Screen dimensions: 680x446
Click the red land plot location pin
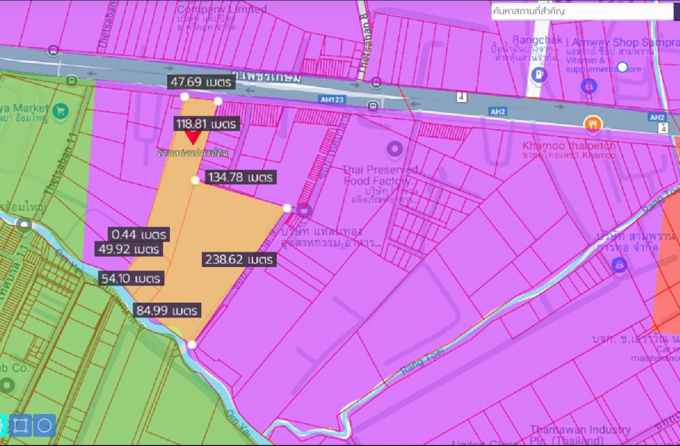point(193,137)
